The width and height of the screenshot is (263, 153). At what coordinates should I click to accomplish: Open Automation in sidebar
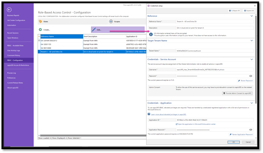point(11,25)
